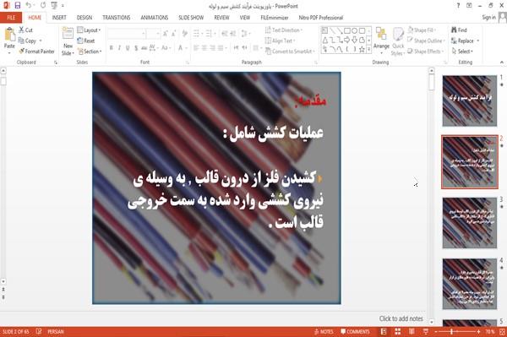Start slideshow from beginning in quick access toolbar
This screenshot has width=507, height=337.
tap(54, 6)
